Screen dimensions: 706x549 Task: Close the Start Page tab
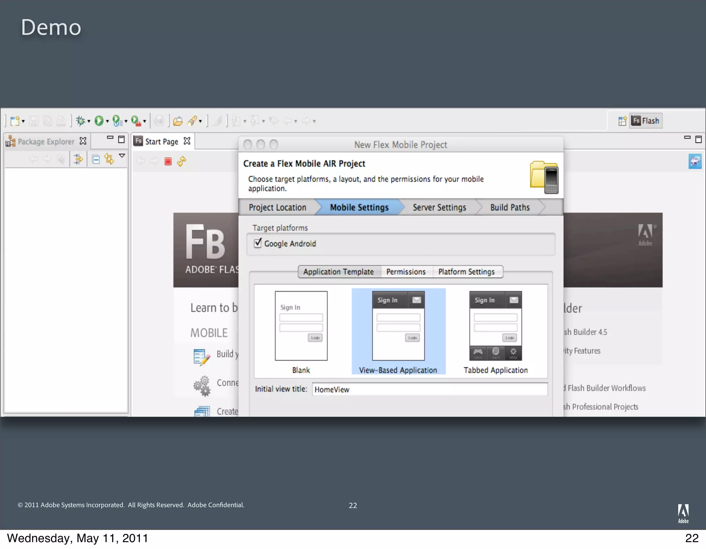coord(187,141)
